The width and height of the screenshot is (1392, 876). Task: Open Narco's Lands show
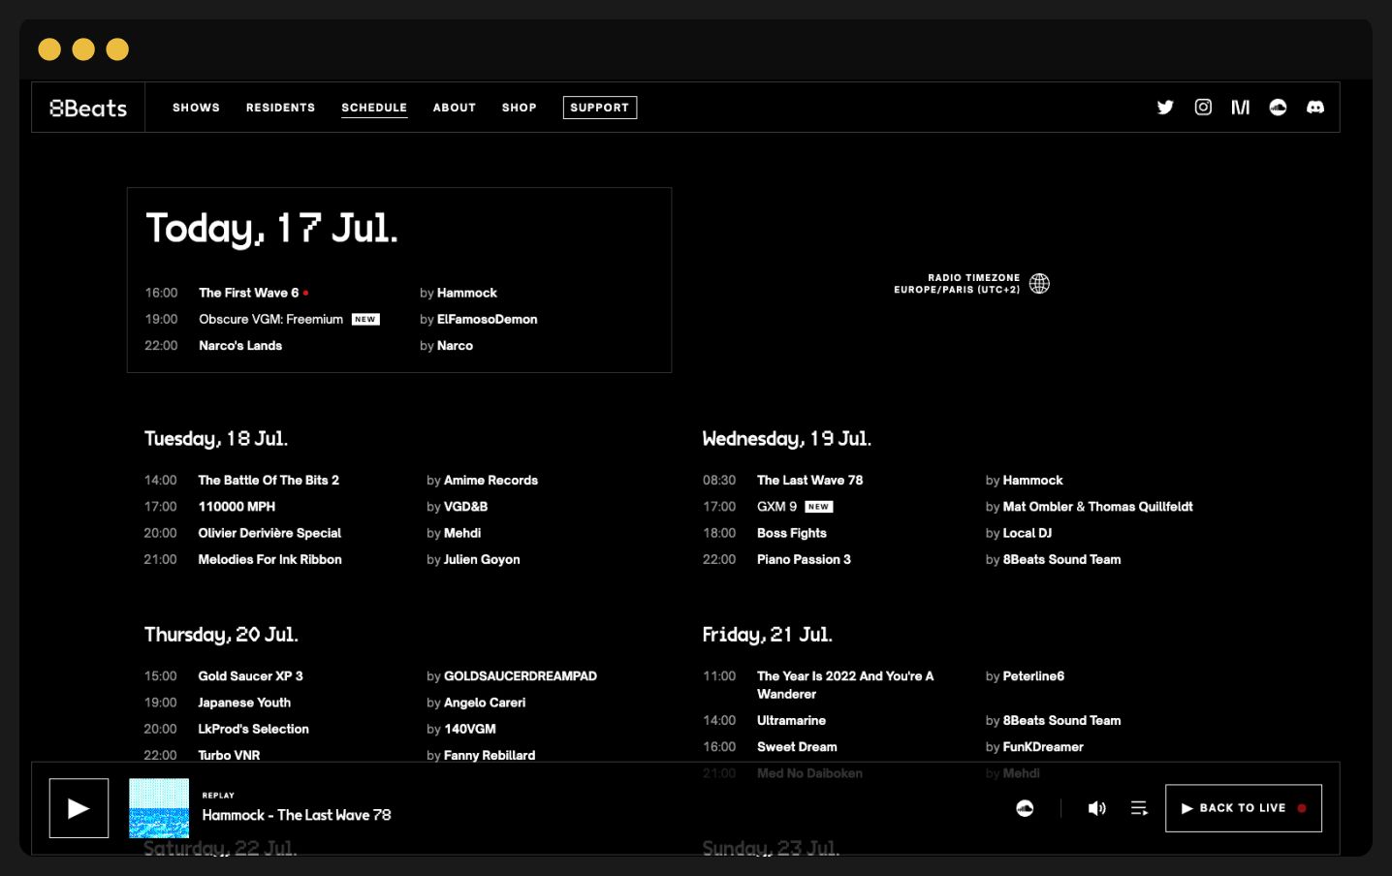point(240,346)
